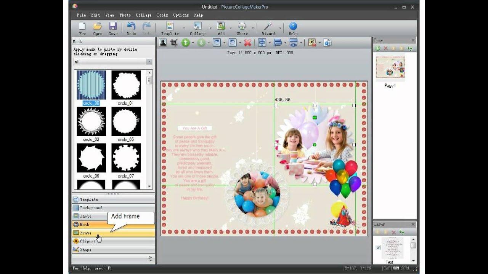Viewport: 488px width, 274px height.
Task: Open dropdown arrow beside bring-forward icon
Action: (x=193, y=43)
